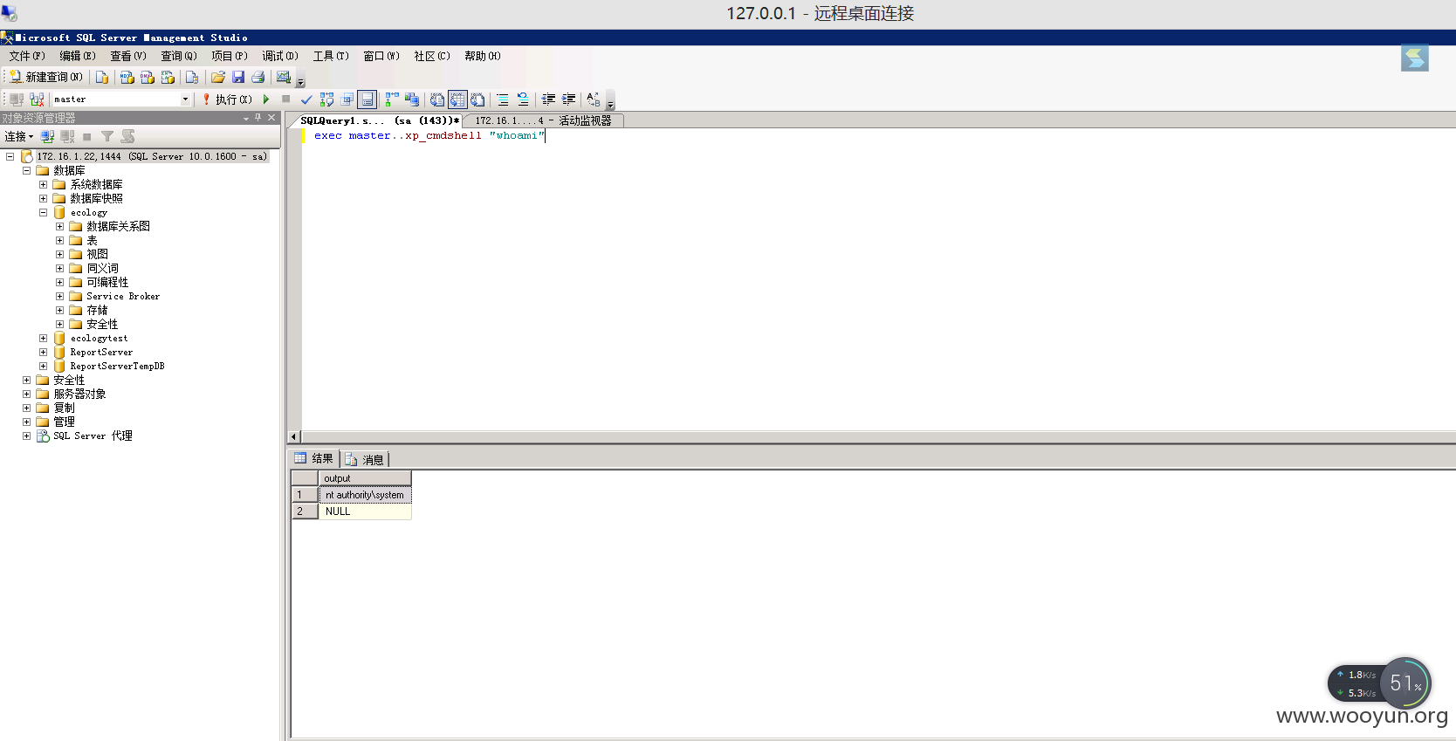Open the 调试 (Debug) menu
This screenshot has height=741, width=1456.
tap(280, 56)
